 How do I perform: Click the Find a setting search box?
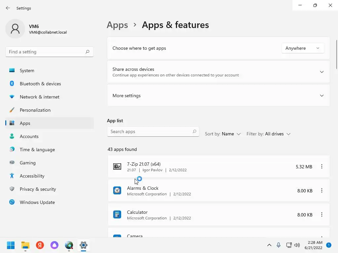coord(46,52)
